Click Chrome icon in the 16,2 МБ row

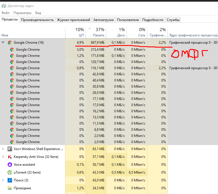tap(12, 111)
